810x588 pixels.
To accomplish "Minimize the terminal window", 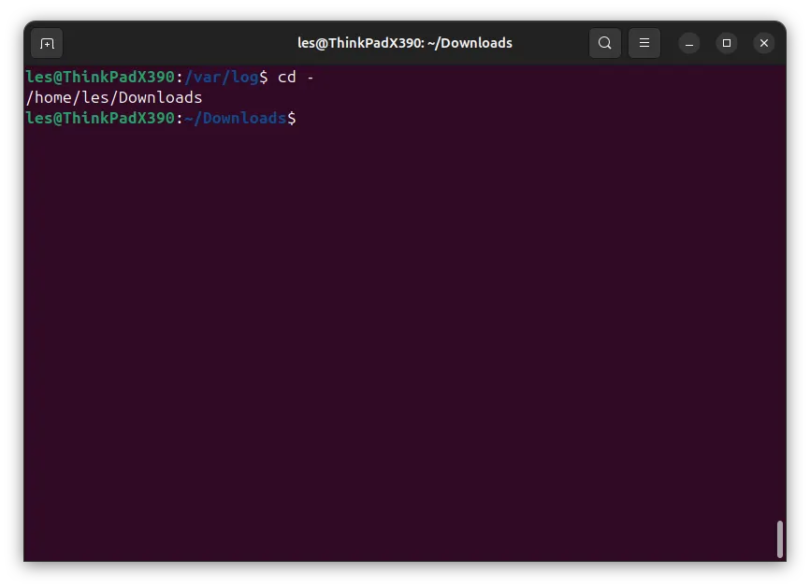I will point(689,43).
